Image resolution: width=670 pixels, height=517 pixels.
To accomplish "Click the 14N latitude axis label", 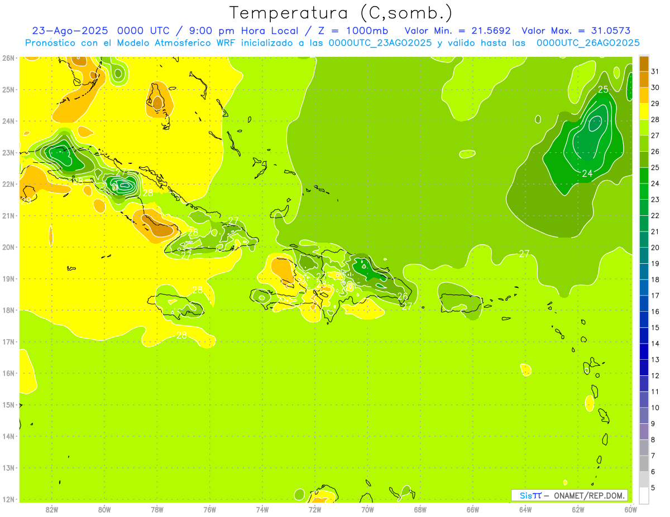I will pyautogui.click(x=8, y=436).
